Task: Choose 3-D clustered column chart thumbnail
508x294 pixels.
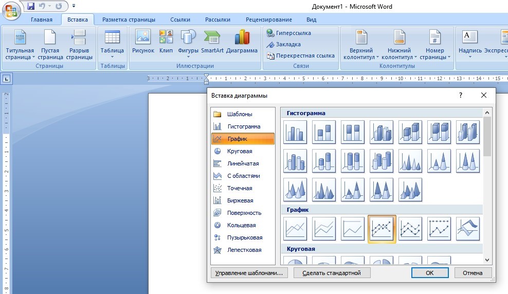Action: [382, 132]
